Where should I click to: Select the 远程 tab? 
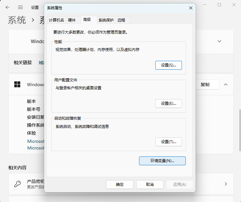click(x=121, y=20)
